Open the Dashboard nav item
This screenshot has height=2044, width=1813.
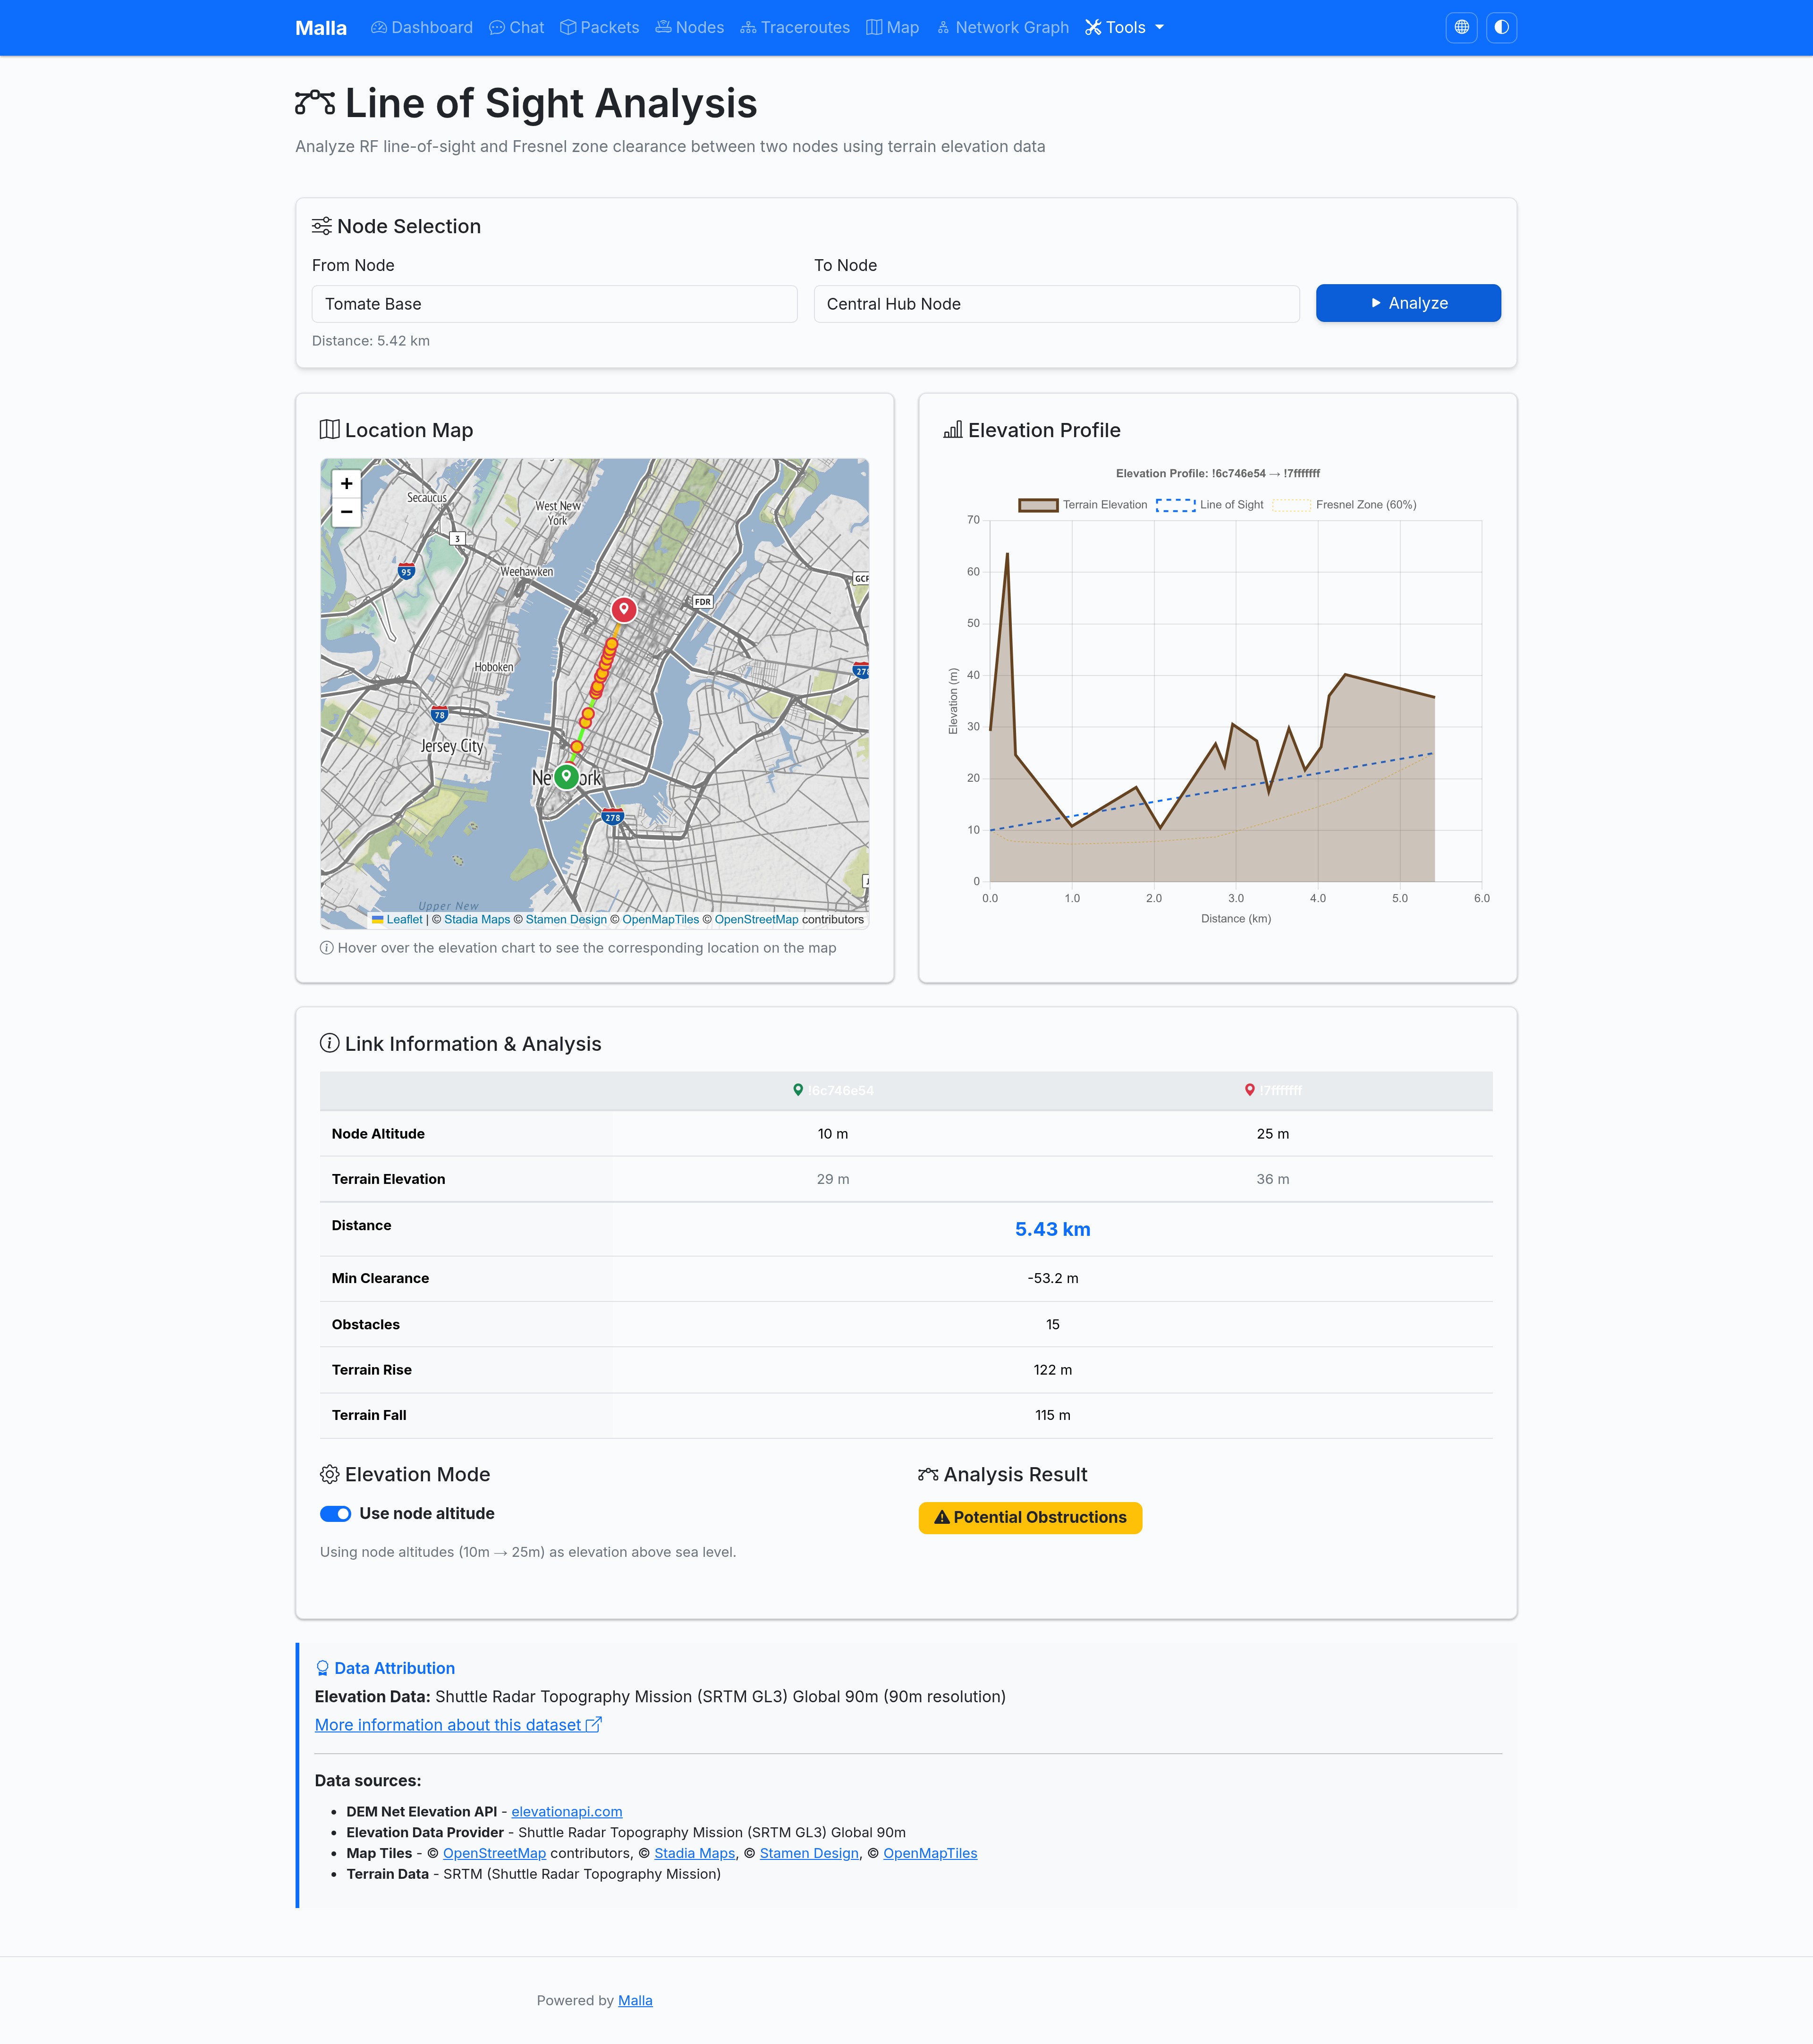[x=422, y=28]
